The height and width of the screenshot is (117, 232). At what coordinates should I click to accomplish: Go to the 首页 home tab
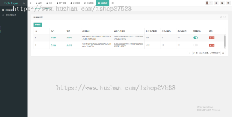tap(39, 3)
